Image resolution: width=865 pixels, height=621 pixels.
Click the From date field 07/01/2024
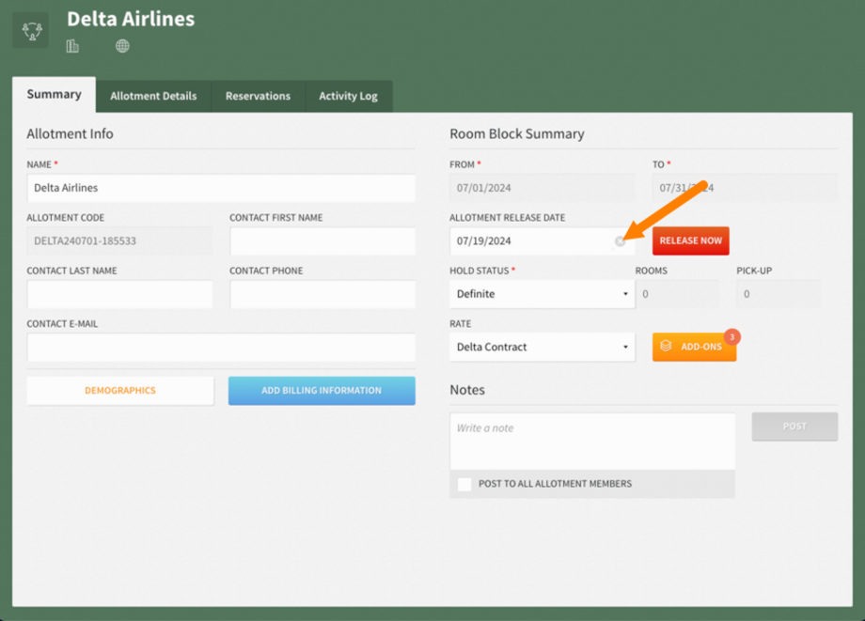tap(542, 188)
